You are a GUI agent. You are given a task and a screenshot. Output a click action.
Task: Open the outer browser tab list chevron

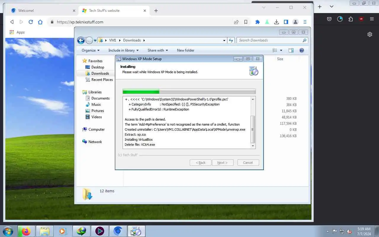point(332,7)
